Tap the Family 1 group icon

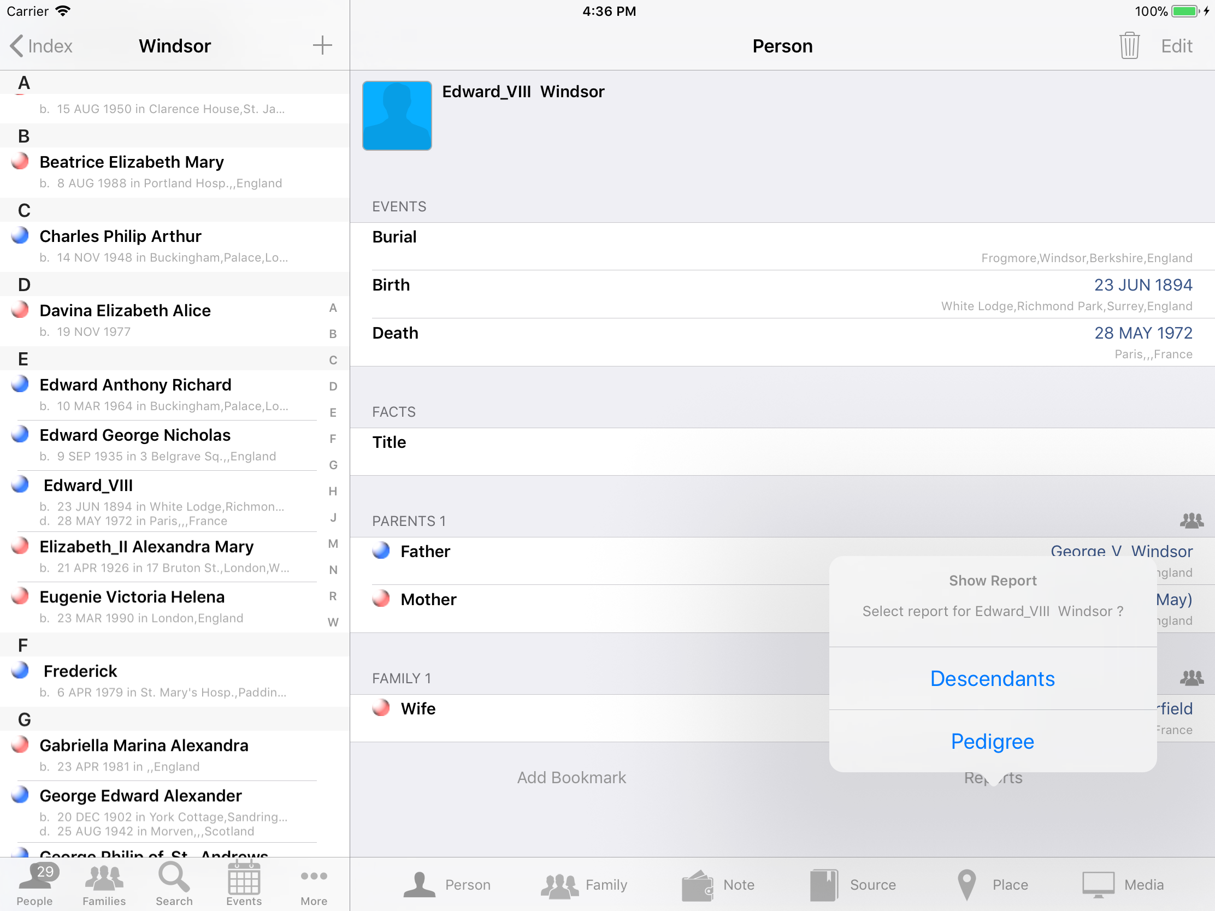(x=1191, y=678)
